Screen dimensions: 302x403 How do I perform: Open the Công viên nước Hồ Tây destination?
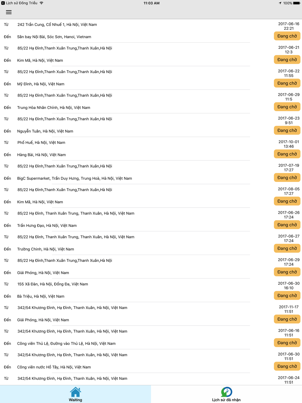[54, 367]
